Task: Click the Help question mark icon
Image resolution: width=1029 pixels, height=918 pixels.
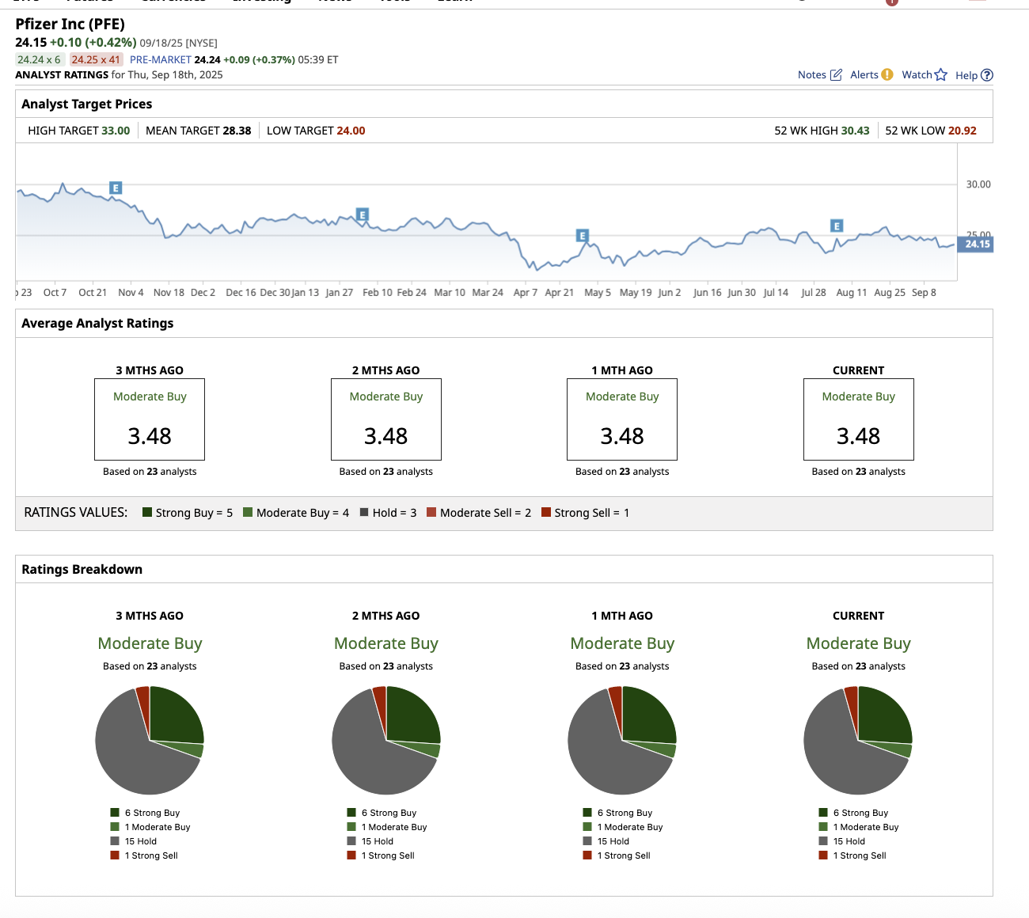Action: [987, 75]
